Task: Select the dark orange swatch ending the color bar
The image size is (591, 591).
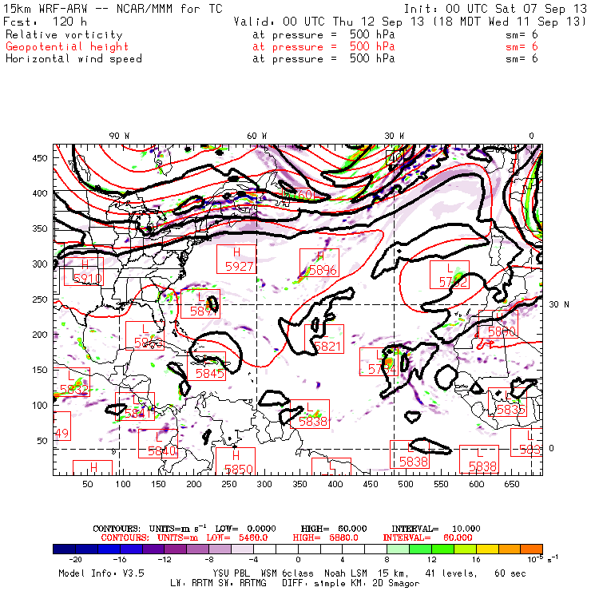Action: pos(531,549)
